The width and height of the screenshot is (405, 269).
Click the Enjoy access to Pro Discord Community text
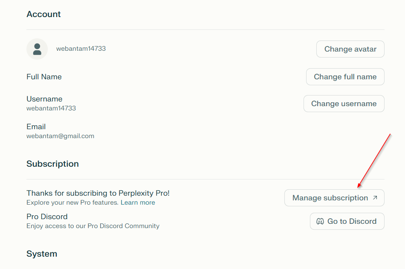93,226
